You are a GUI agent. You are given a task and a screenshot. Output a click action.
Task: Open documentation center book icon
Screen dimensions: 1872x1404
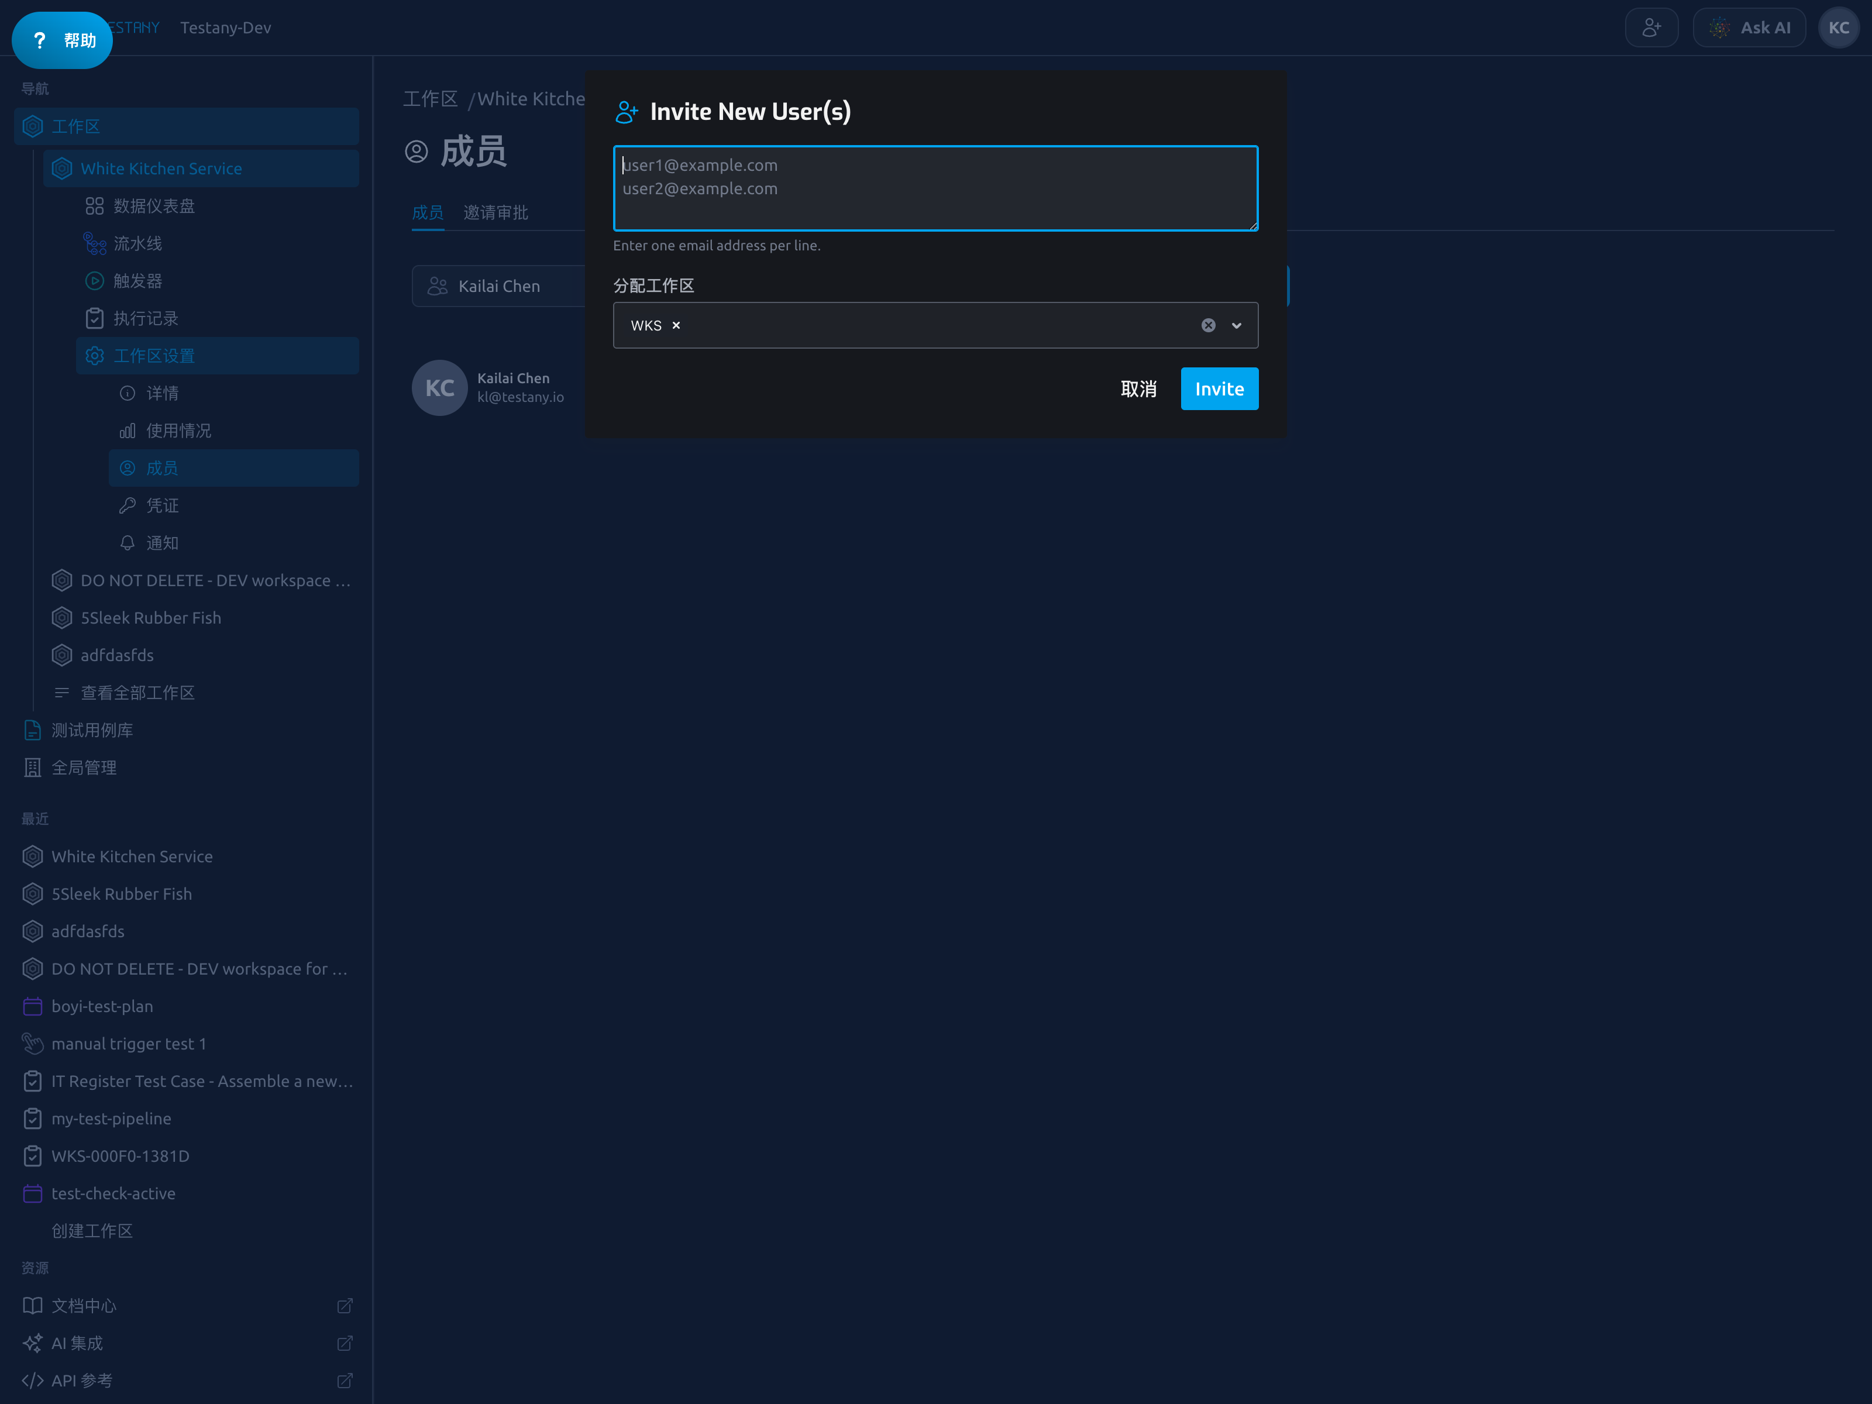pos(32,1306)
